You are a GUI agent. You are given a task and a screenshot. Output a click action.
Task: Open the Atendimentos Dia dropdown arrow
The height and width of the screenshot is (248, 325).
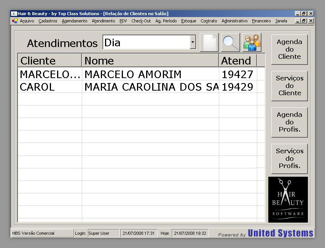coord(193,42)
